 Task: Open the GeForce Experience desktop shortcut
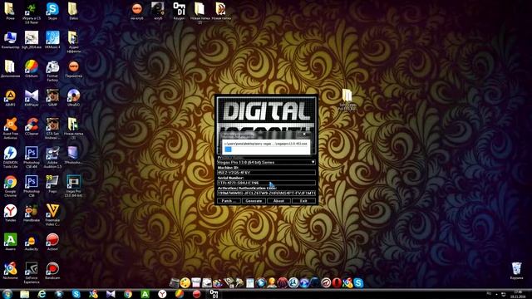32,272
